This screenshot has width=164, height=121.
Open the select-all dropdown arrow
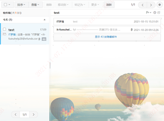[x=9, y=5]
